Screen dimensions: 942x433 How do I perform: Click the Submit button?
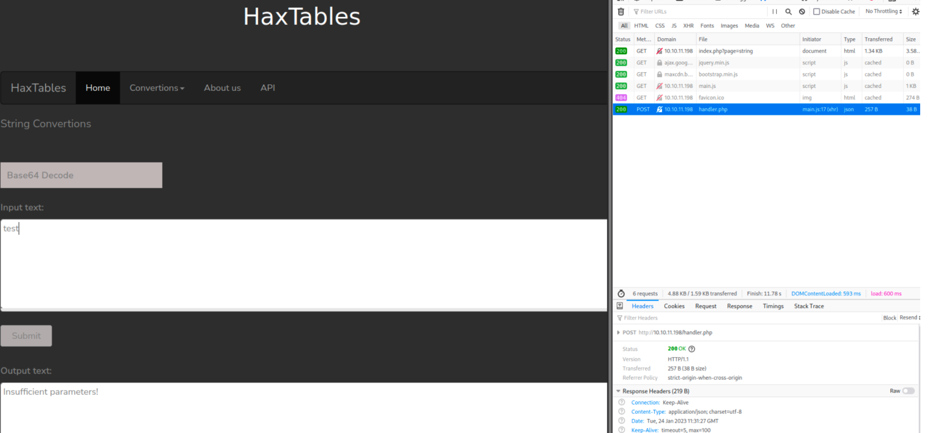26,335
